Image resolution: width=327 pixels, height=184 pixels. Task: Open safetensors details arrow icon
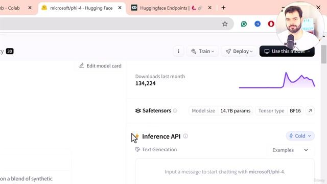coord(310,111)
